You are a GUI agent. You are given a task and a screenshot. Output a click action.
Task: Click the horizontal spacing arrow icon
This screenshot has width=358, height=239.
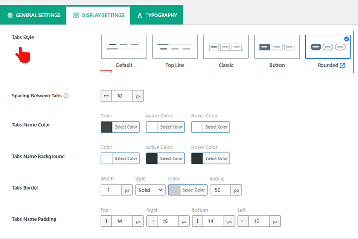pos(106,96)
